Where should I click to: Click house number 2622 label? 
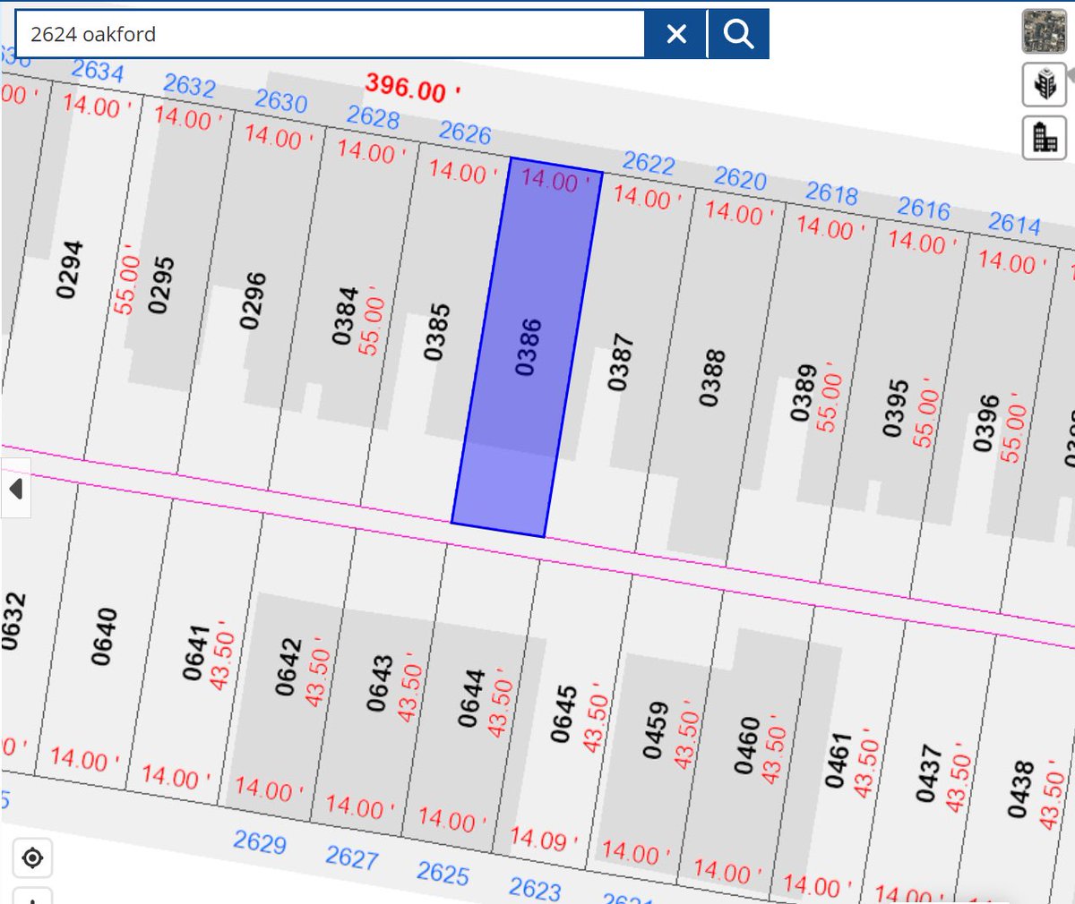649,163
